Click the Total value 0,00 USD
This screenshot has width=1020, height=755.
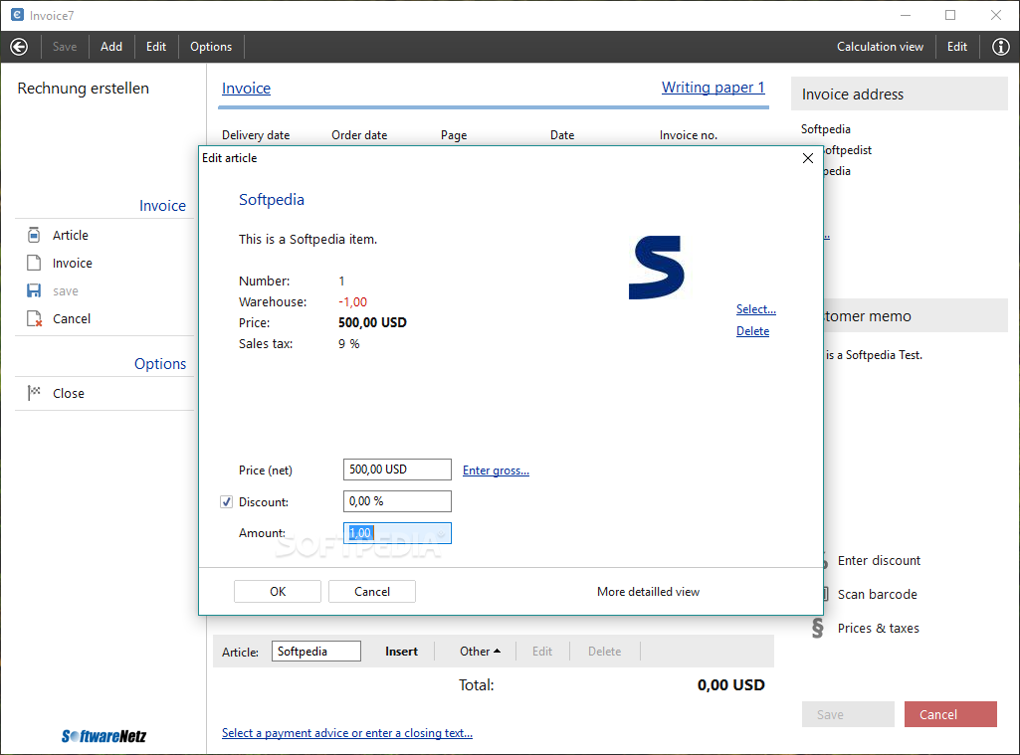(x=731, y=684)
